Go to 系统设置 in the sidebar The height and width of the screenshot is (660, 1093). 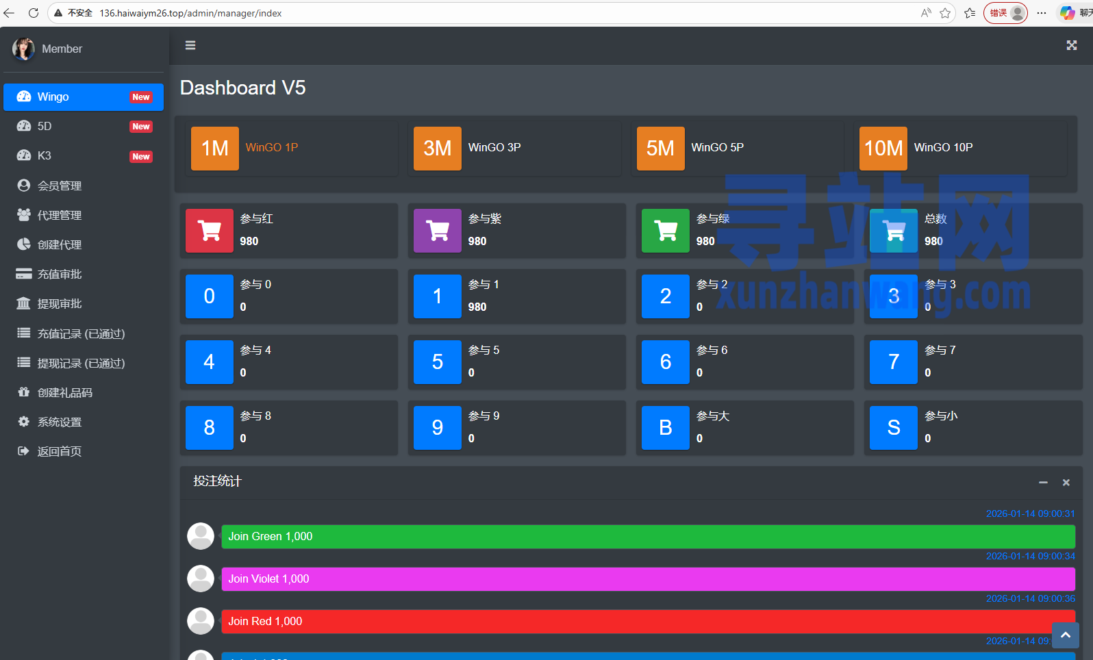[x=60, y=422]
